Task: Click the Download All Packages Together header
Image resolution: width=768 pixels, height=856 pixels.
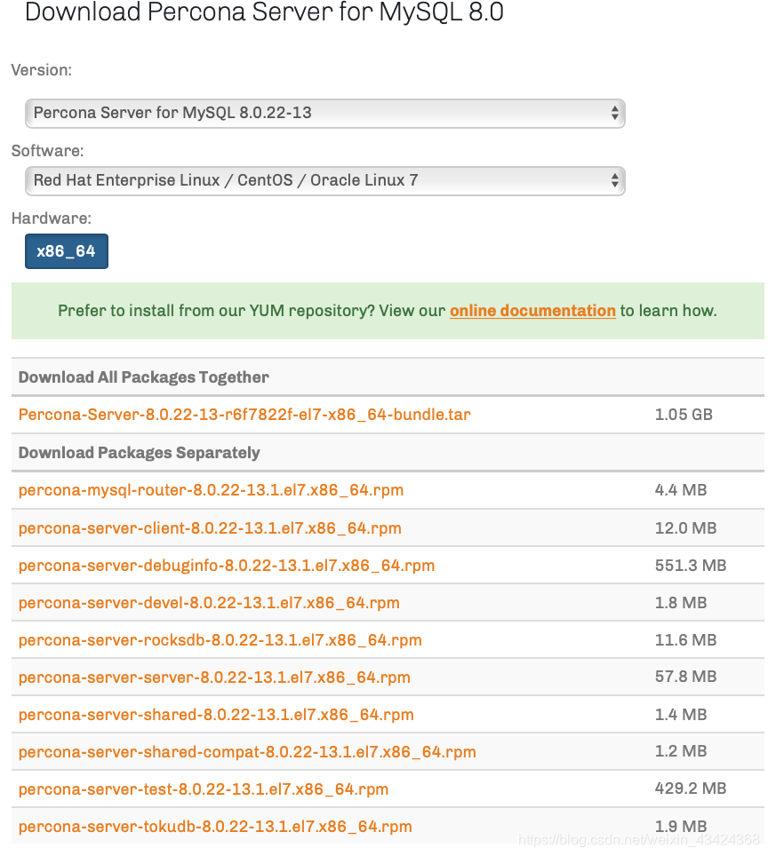Action: (x=141, y=377)
